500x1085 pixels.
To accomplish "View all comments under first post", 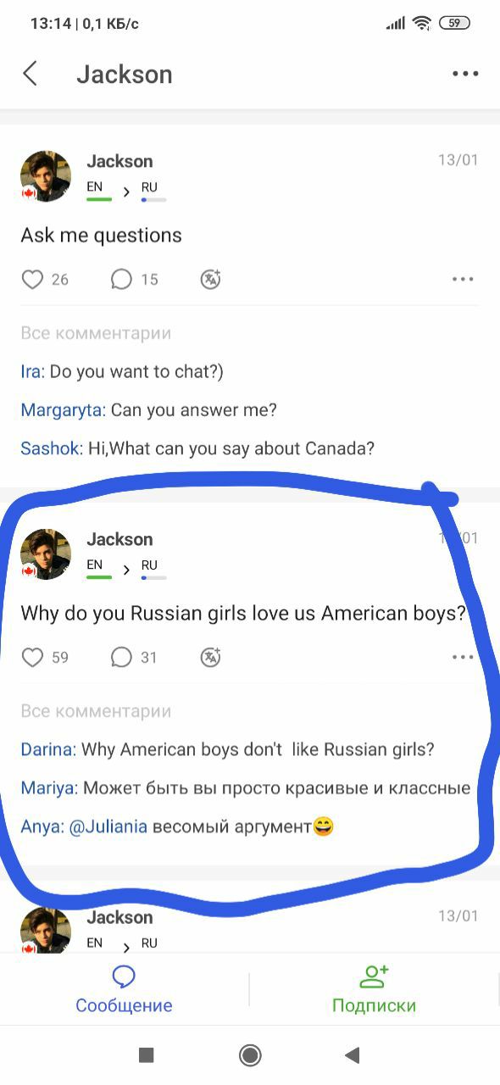I will click(96, 333).
